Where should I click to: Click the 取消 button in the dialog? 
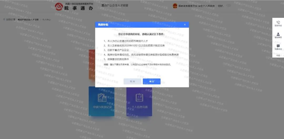click(132, 81)
